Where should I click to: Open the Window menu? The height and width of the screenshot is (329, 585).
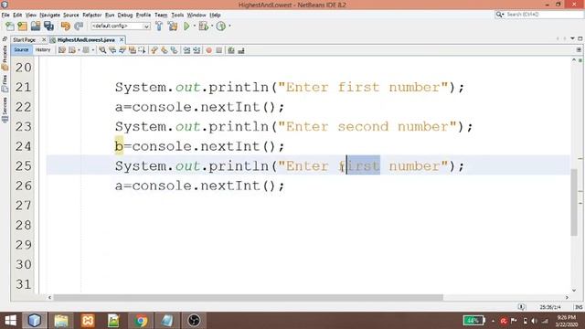tap(197, 15)
